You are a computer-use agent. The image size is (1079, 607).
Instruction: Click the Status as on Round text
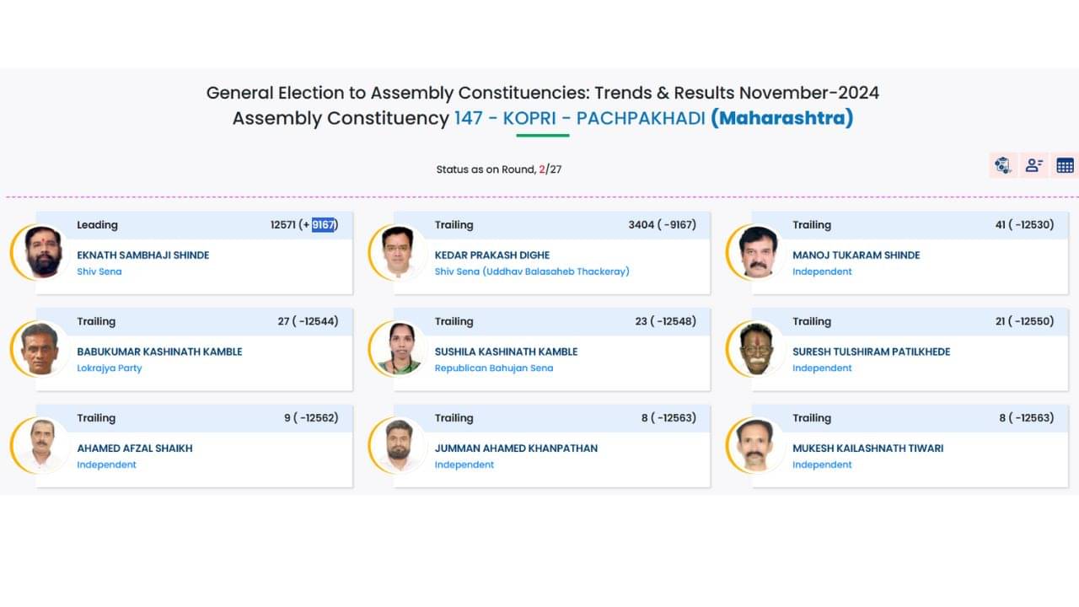tap(486, 169)
